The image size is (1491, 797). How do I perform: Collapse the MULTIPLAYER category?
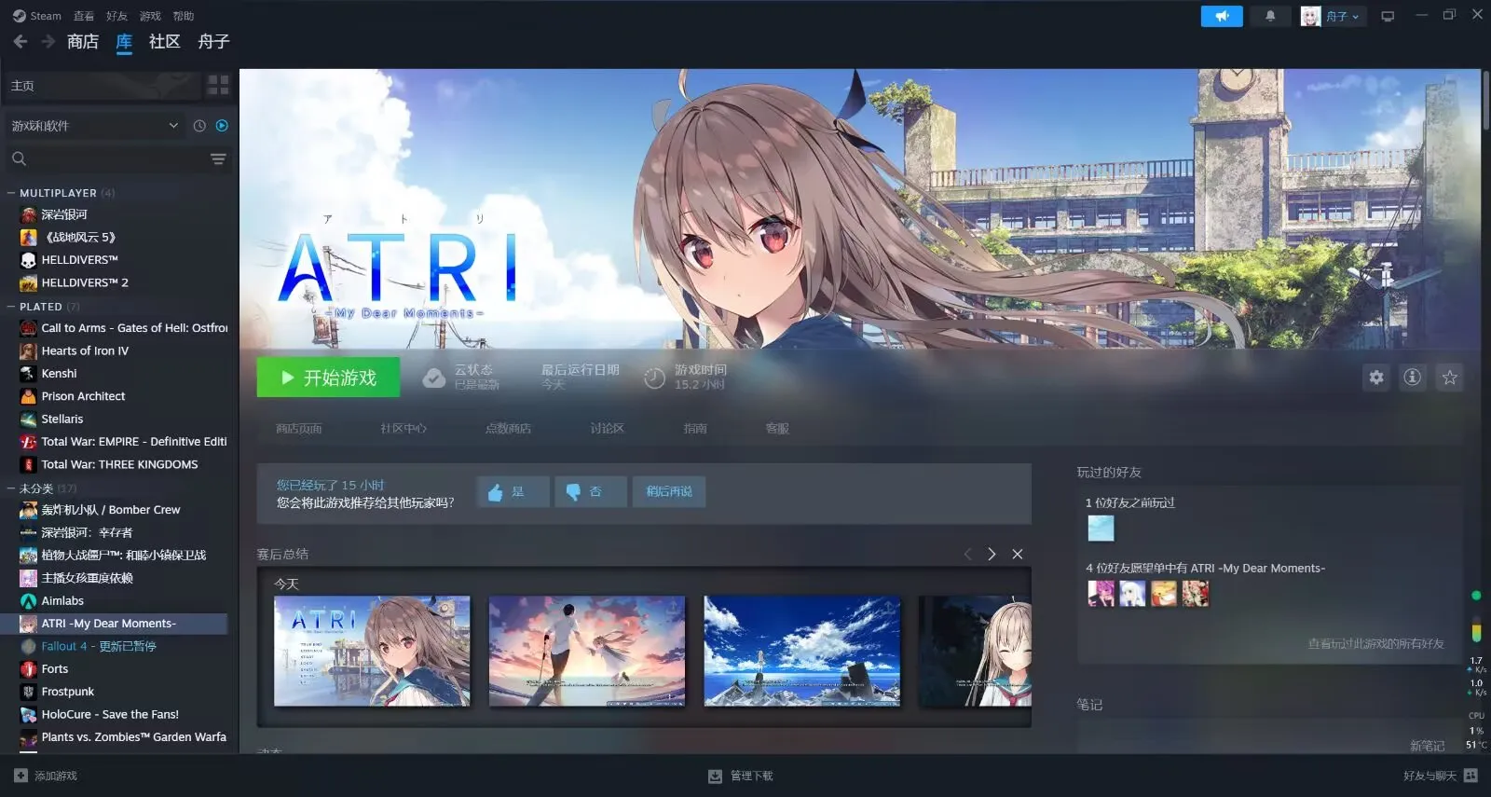point(11,194)
